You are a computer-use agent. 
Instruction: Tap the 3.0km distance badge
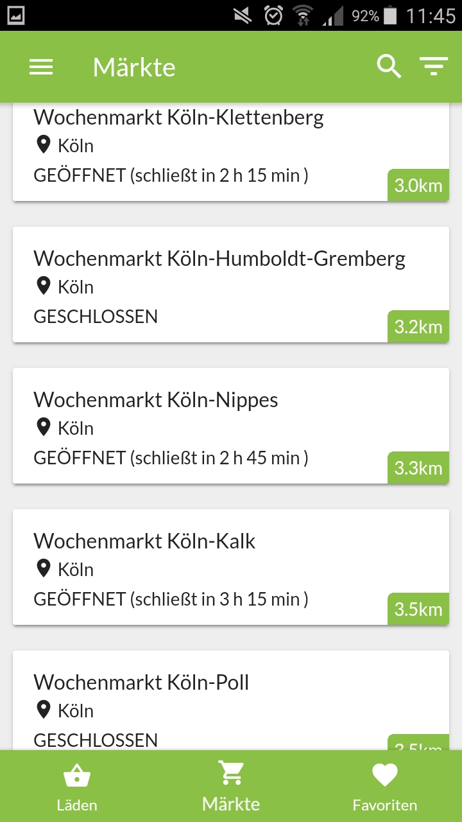pos(418,186)
